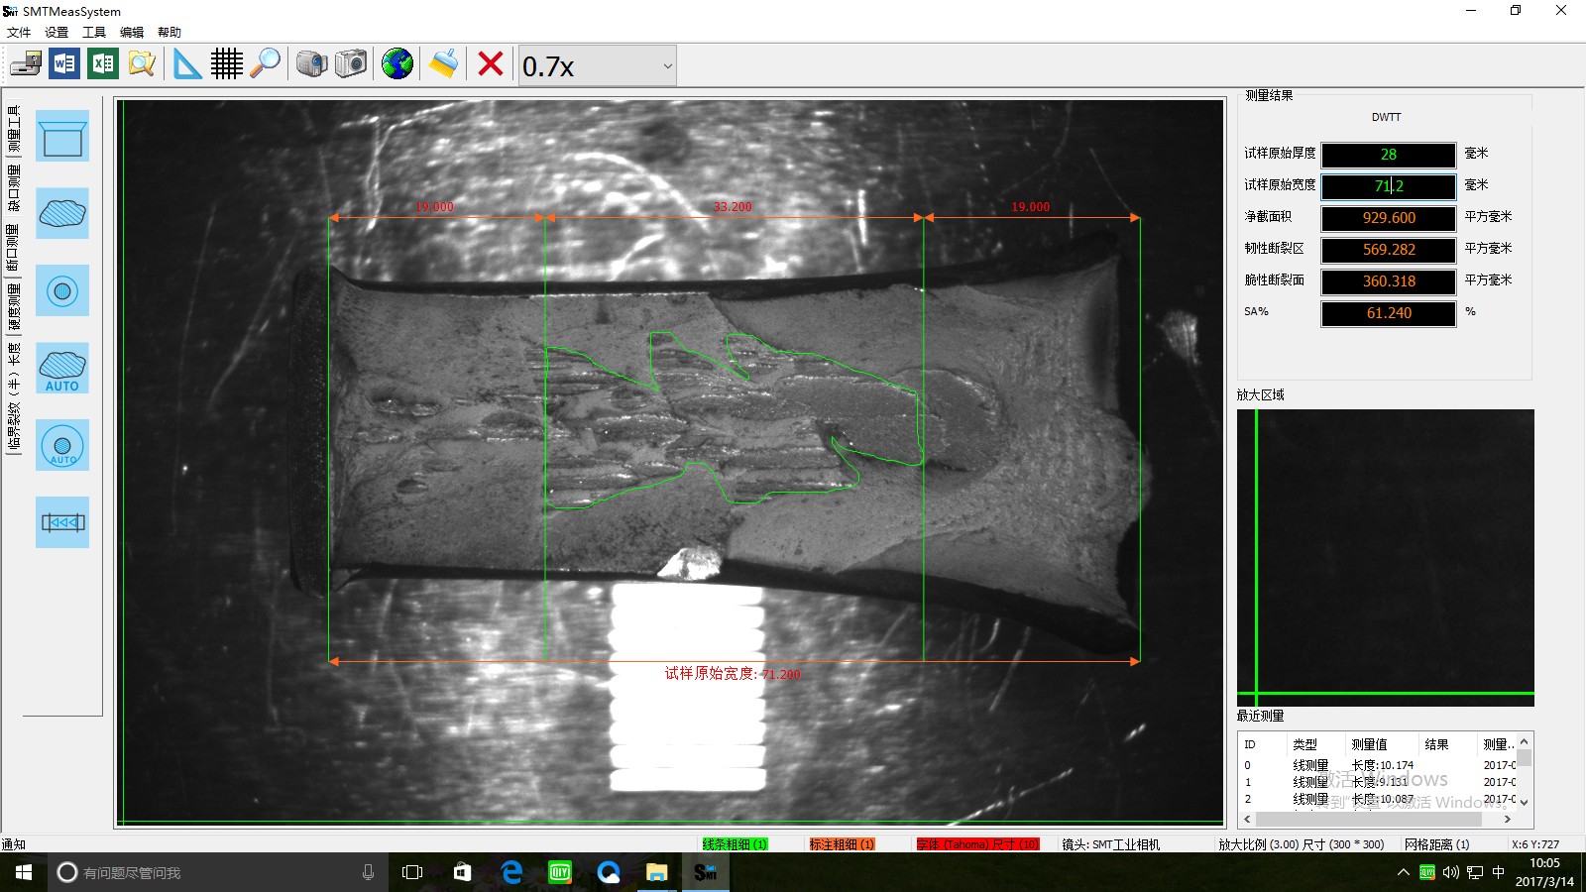The image size is (1586, 892).
Task: Export data to Excel
Action: coord(103,64)
